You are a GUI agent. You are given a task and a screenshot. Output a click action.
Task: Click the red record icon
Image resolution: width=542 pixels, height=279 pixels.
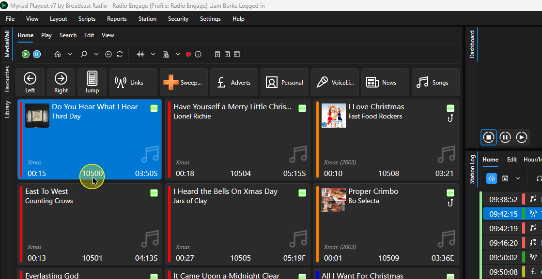pyautogui.click(x=188, y=54)
